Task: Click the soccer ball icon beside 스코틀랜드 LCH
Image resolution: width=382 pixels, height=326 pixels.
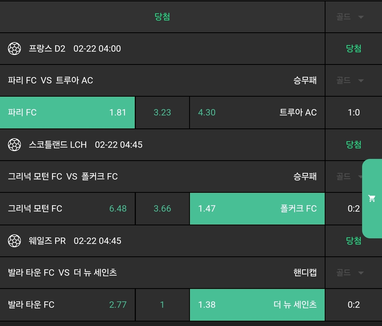Action: click(14, 145)
